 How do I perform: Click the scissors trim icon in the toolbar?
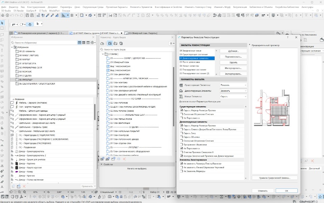click(110, 15)
